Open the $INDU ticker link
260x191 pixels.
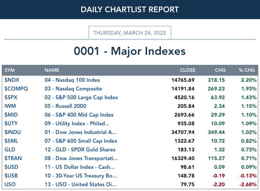tap(13, 132)
